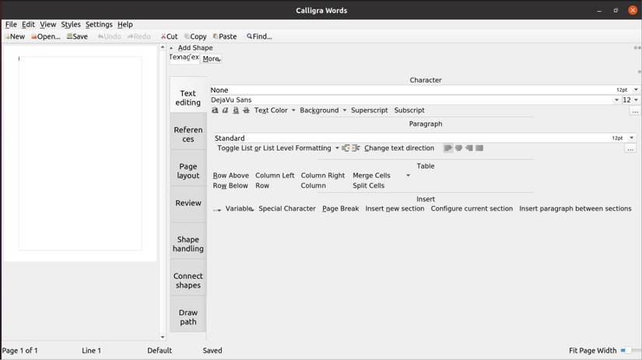Open the Merge Cells dropdown arrow

pyautogui.click(x=408, y=176)
